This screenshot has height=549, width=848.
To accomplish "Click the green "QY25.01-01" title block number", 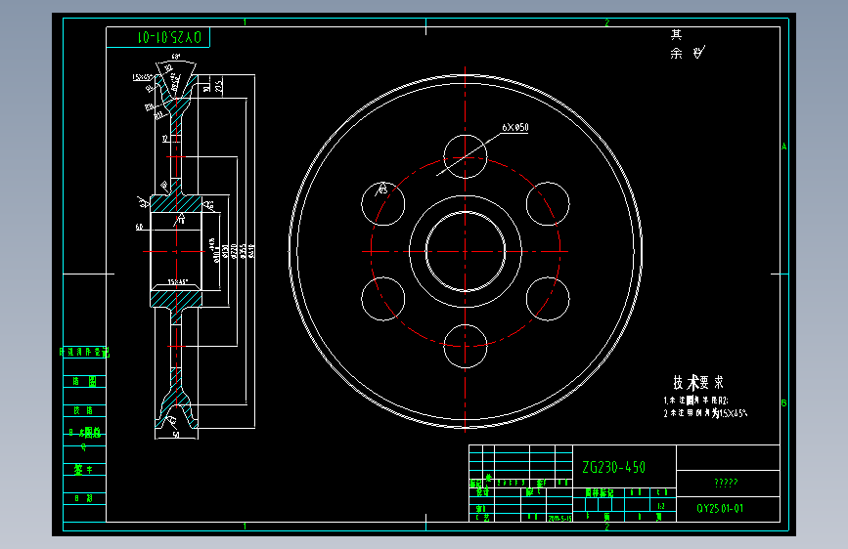I will click(719, 509).
